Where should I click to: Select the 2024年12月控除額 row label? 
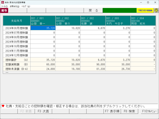coord(17,55)
